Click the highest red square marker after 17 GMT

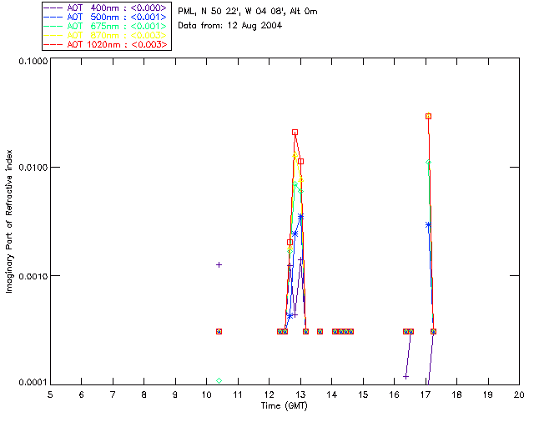428,117
